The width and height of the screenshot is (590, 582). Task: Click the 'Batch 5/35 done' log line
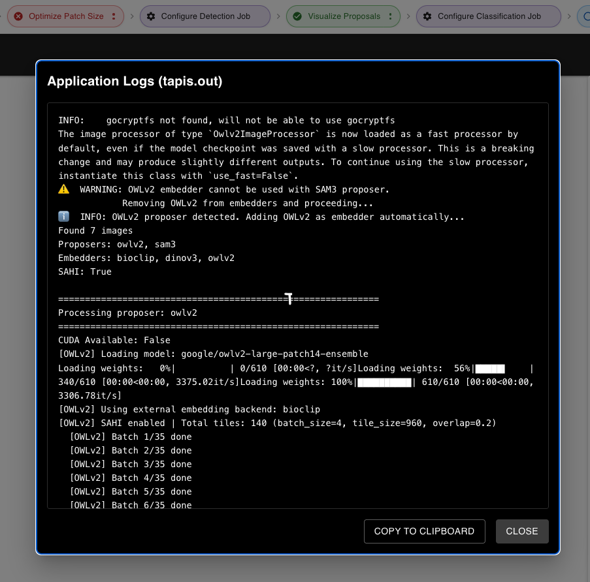click(131, 491)
